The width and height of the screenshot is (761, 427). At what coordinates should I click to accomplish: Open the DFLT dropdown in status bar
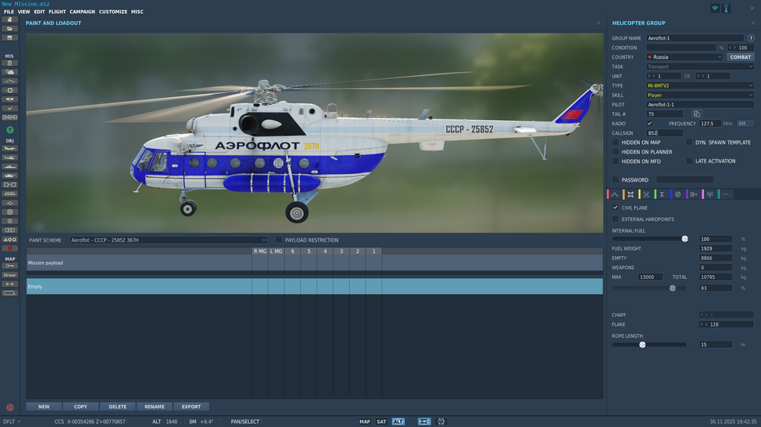[11, 422]
